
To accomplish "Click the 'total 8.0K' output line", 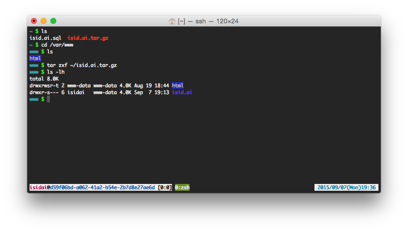I will click(44, 79).
